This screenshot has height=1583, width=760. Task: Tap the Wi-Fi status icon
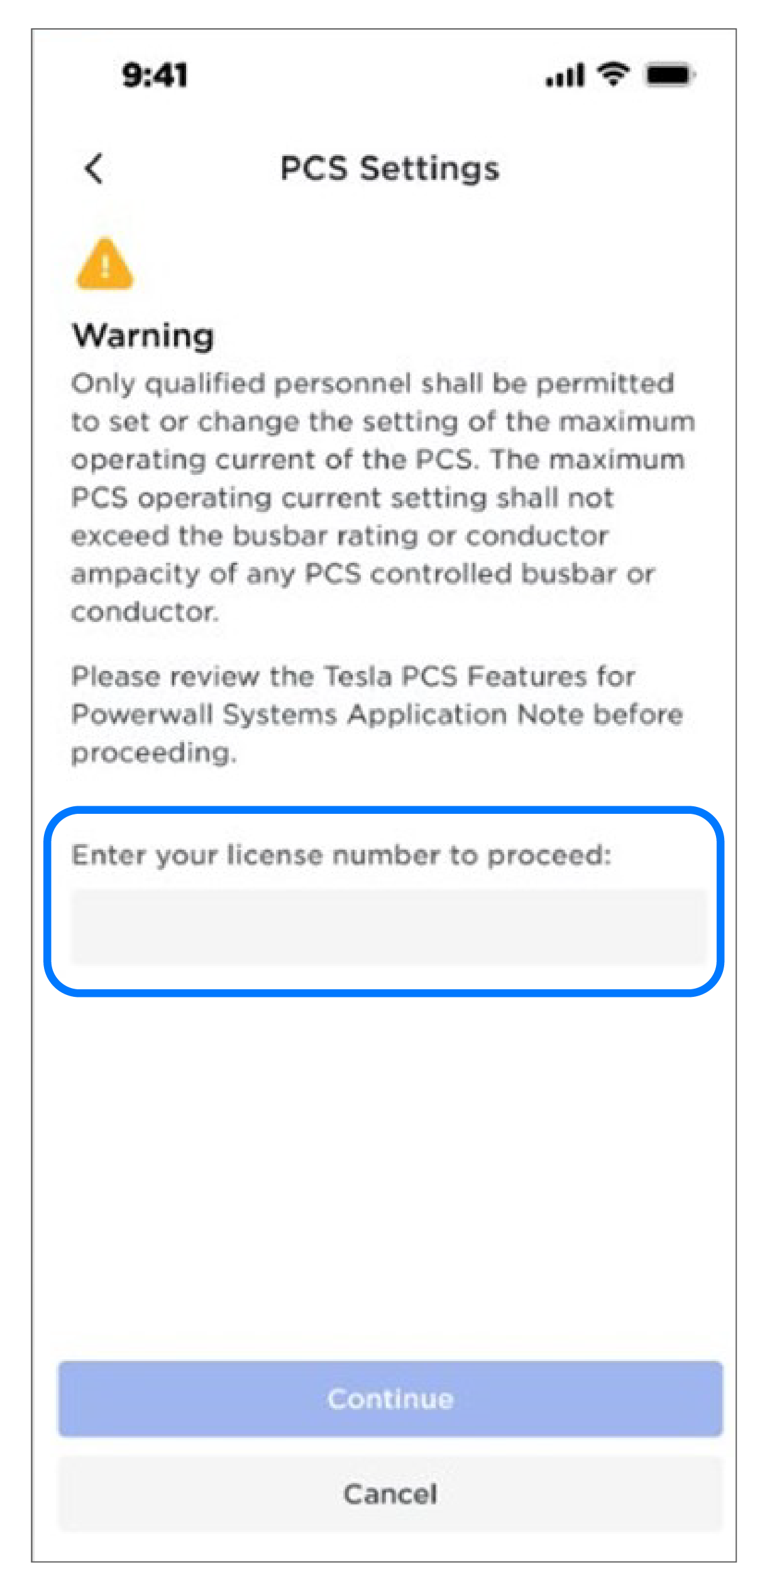pos(613,74)
